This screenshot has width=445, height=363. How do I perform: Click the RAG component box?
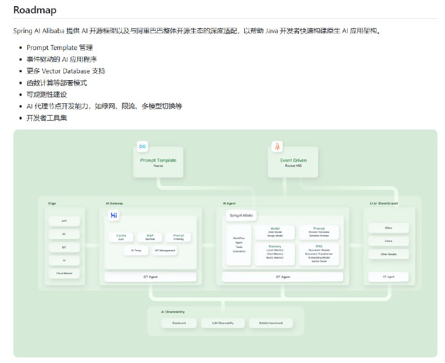click(319, 253)
